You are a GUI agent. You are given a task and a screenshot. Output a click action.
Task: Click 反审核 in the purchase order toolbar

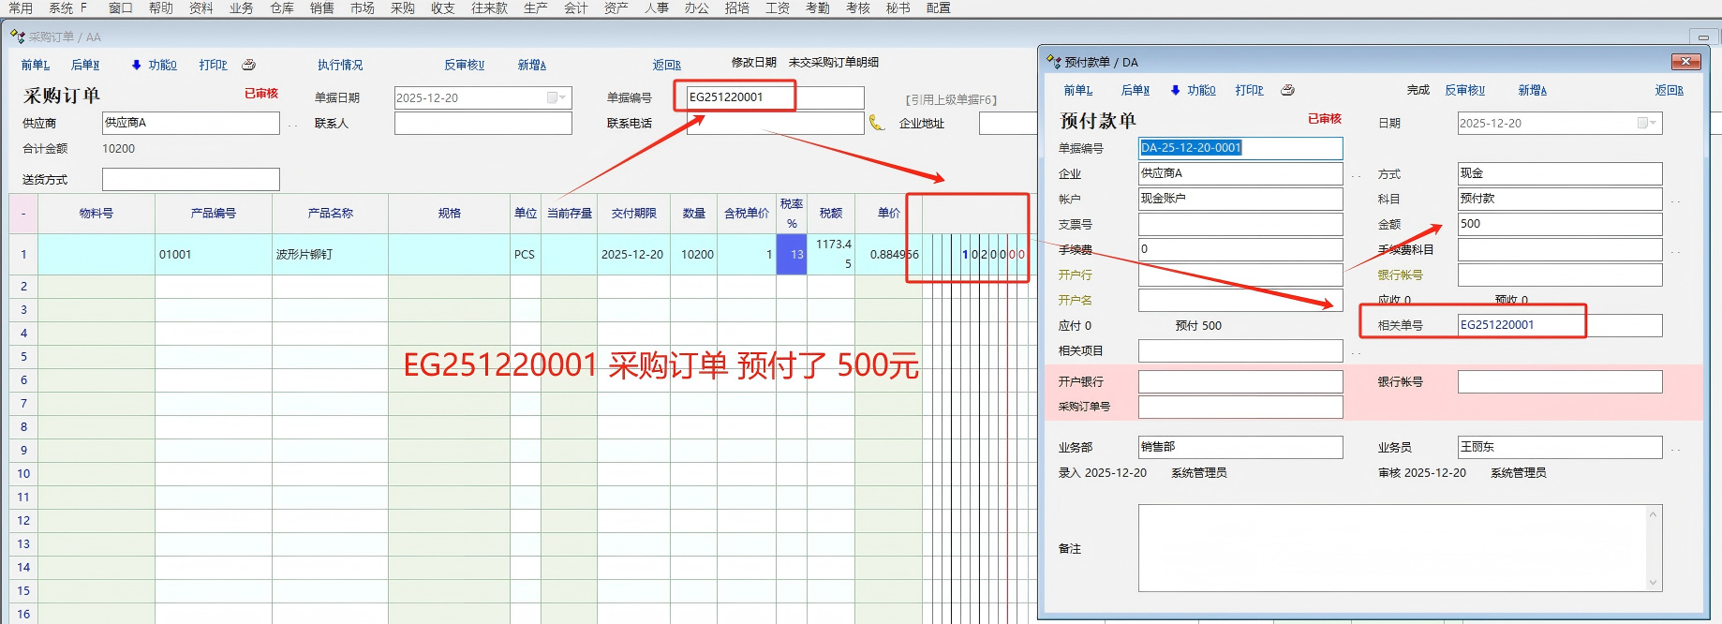464,65
